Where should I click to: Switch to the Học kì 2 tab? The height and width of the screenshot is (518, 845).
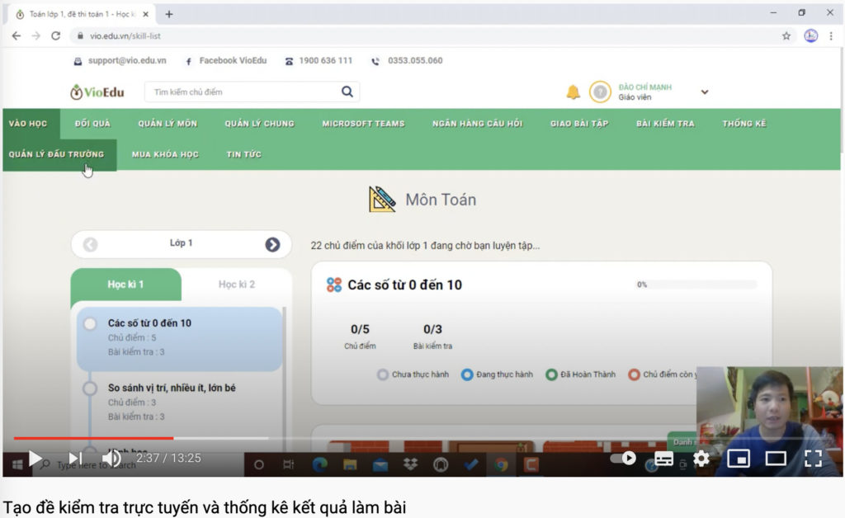[237, 285]
